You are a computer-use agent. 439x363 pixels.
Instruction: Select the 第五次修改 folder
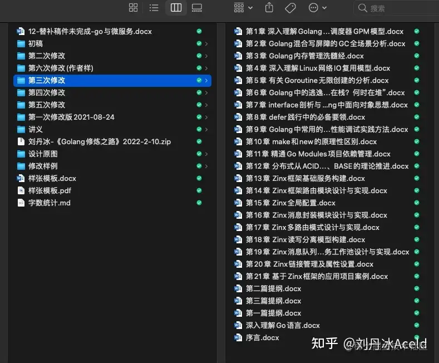(112, 105)
